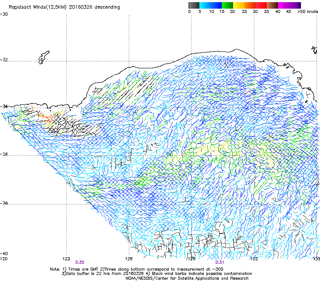This screenshot has height=281, width=320.
Task: Click the orange 25-30 knots color segment
Action: click(250, 5)
